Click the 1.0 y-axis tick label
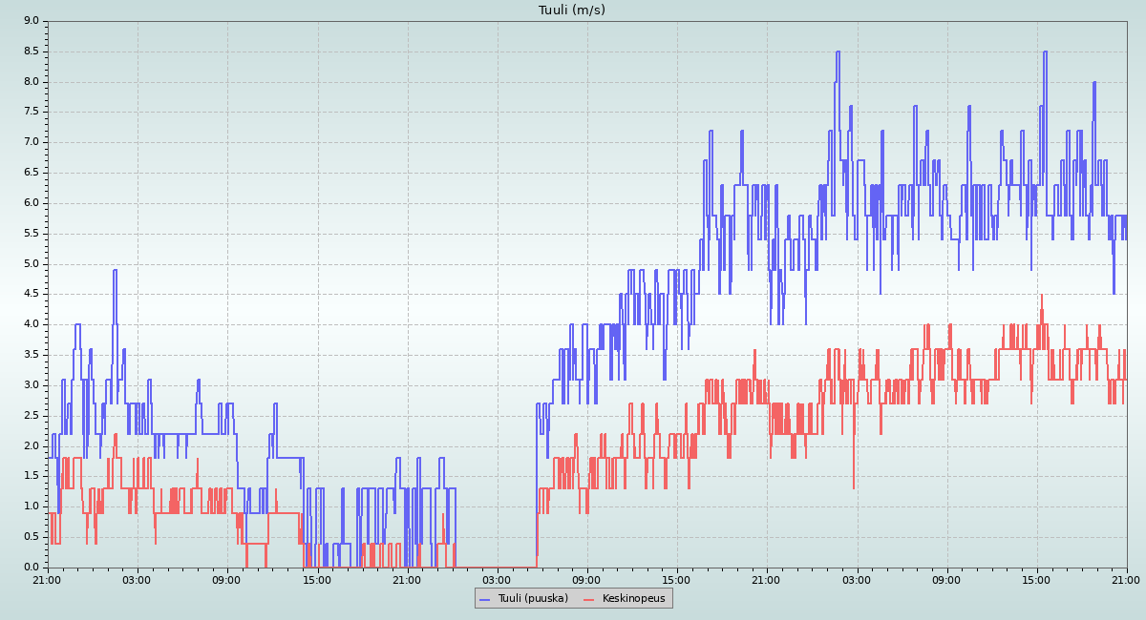 pyautogui.click(x=32, y=506)
